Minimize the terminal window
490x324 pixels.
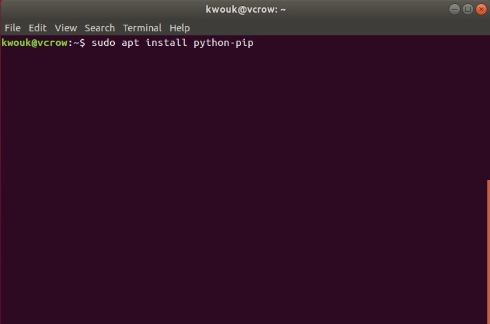455,9
